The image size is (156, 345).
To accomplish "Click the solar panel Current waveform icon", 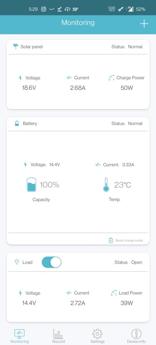I will pos(69,78).
